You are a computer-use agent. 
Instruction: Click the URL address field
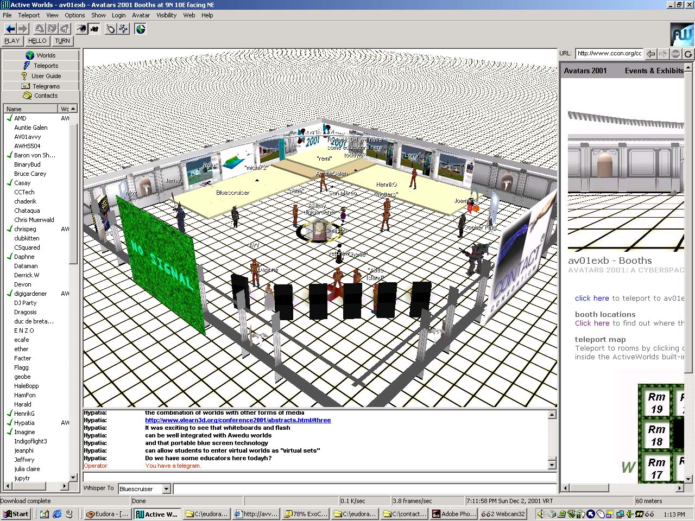point(609,53)
